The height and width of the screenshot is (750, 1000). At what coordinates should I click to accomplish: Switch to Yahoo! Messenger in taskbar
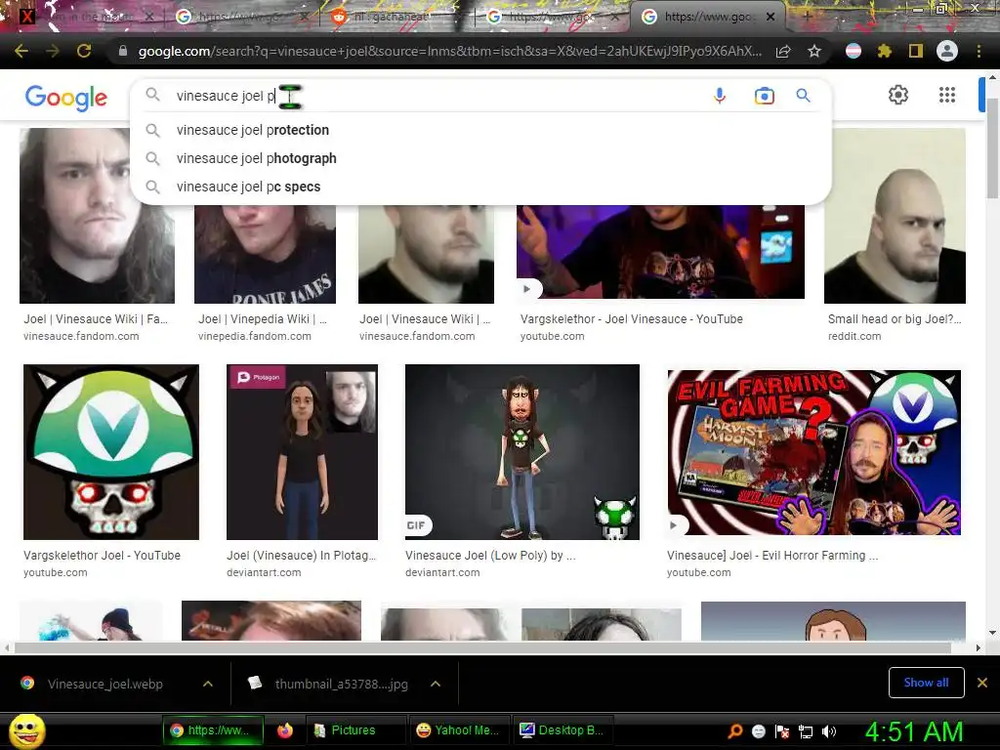click(x=459, y=730)
